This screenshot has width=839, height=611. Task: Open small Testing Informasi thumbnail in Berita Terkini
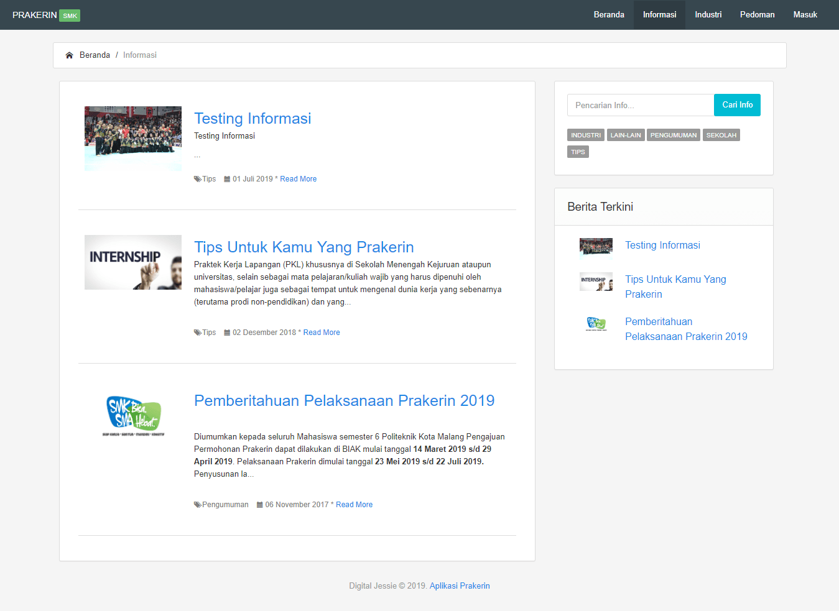click(x=596, y=247)
